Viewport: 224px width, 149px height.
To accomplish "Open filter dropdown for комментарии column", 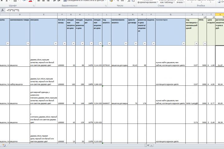I will 184,44.
